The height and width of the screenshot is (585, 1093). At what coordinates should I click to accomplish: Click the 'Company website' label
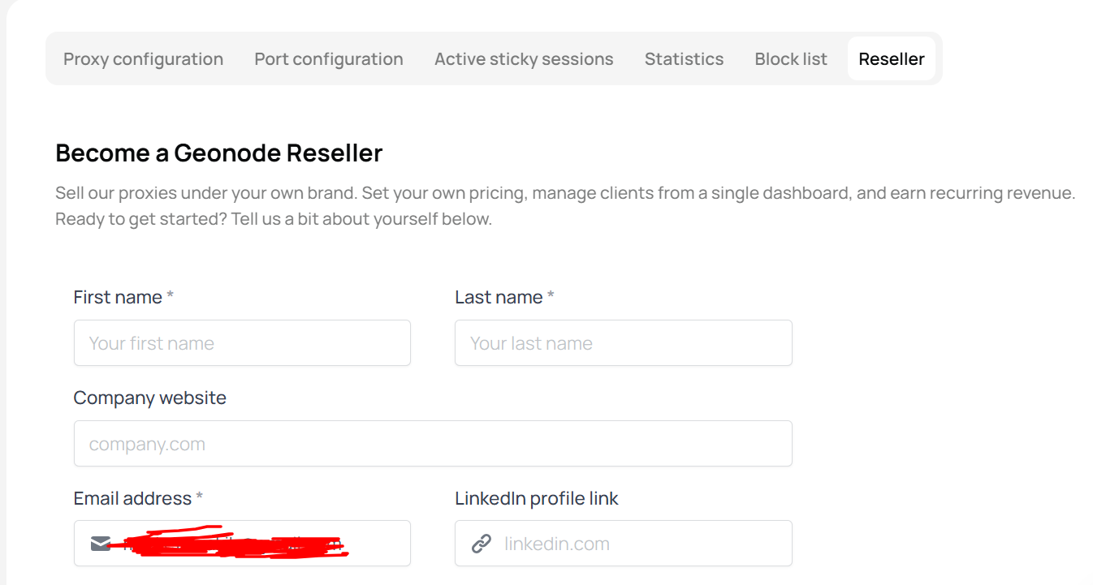[149, 398]
